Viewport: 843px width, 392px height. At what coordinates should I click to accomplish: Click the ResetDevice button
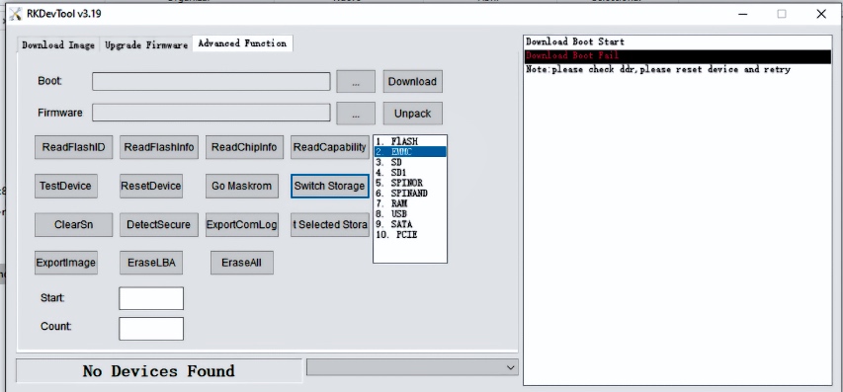click(151, 186)
